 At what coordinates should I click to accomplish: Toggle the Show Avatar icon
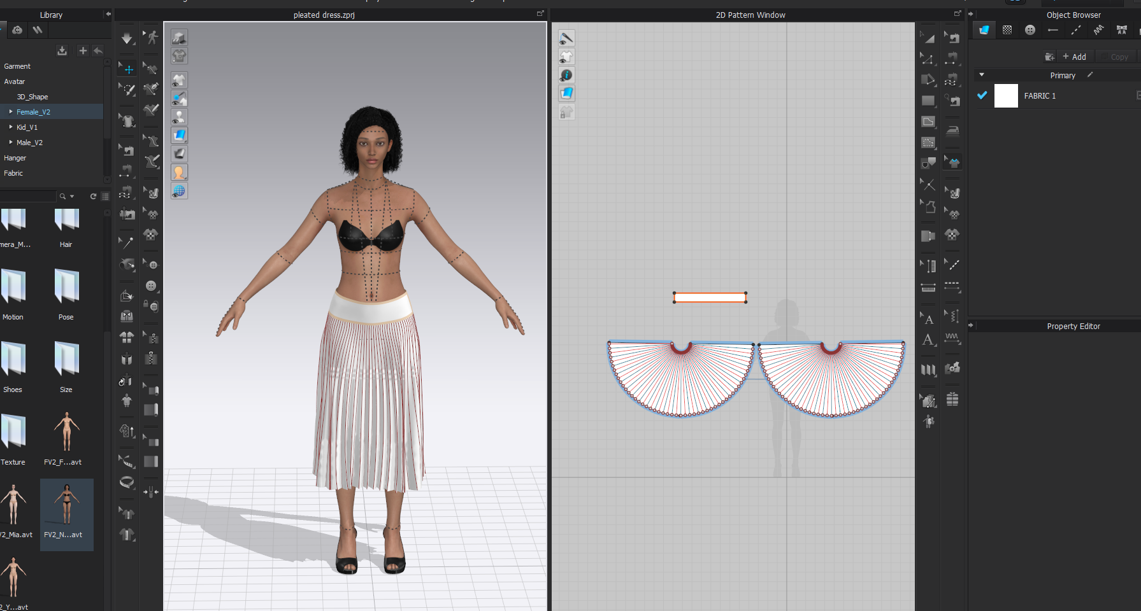pyautogui.click(x=179, y=116)
